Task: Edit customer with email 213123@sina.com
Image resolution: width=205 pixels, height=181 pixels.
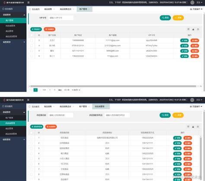Action: [184, 46]
